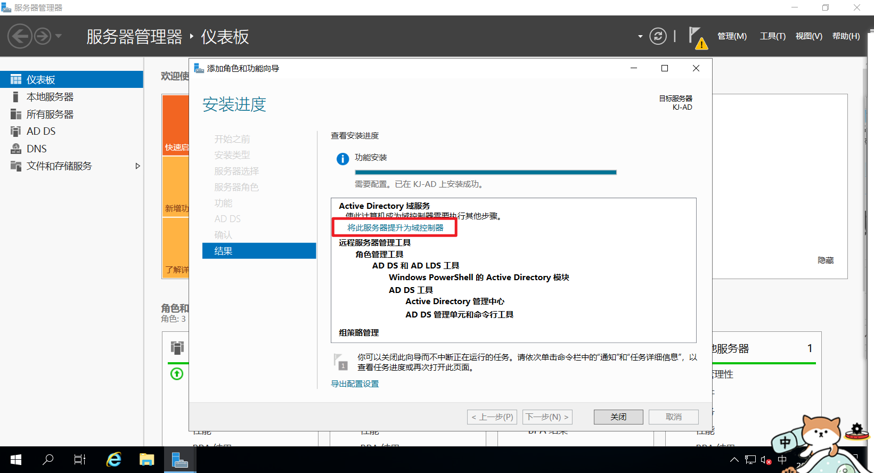This screenshot has height=473, width=874.
Task: Open Task View on the taskbar
Action: click(80, 460)
